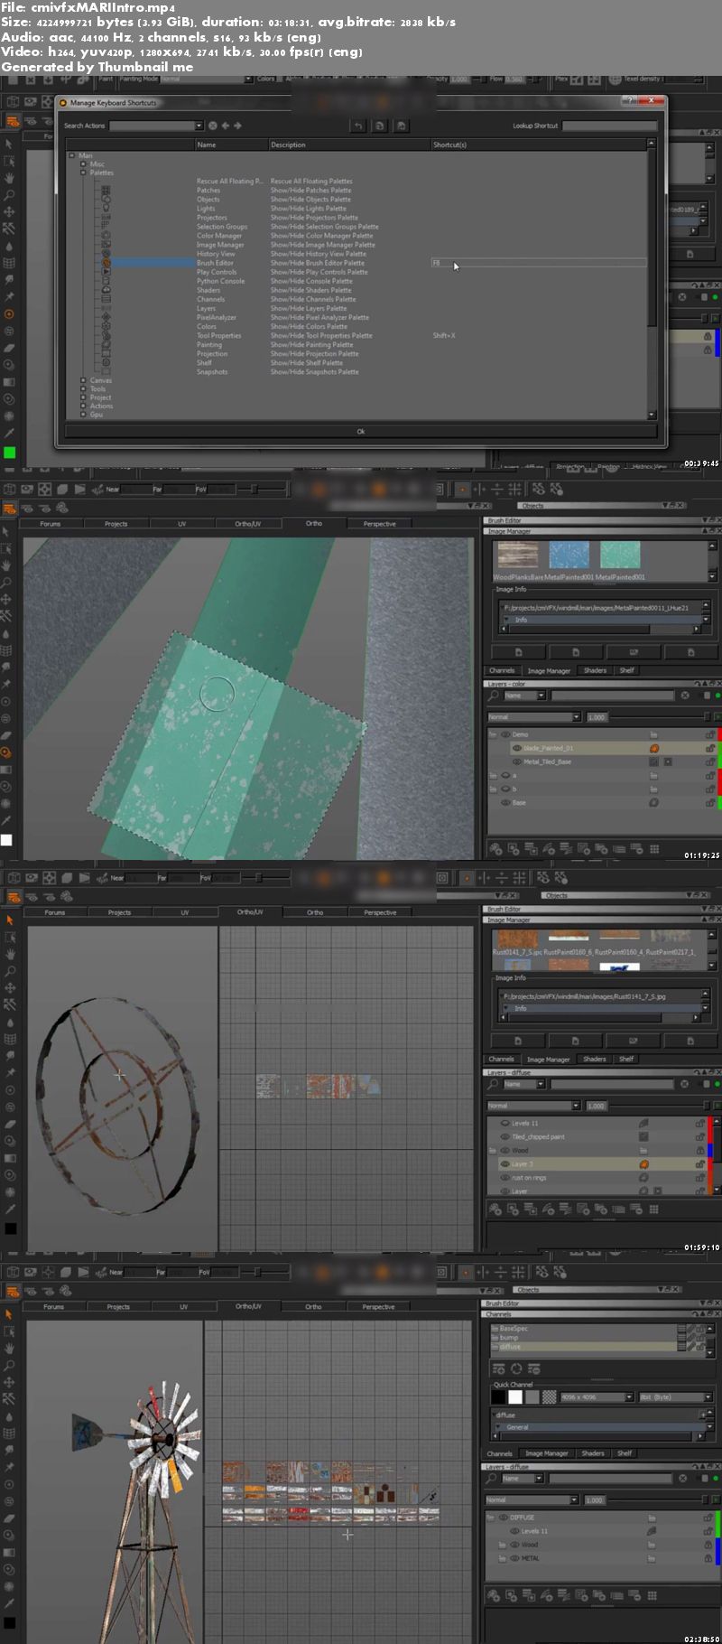
Task: Click the black Quick Channel swatch
Action: (x=498, y=1397)
